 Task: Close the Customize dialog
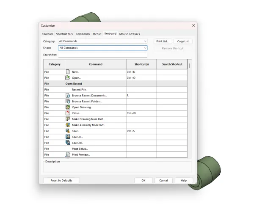(x=193, y=25)
